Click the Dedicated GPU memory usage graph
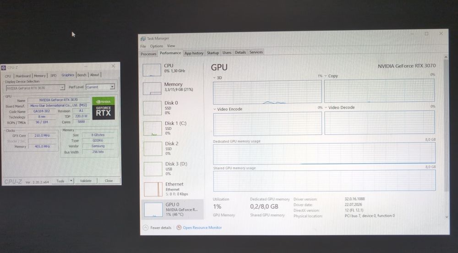 324,154
